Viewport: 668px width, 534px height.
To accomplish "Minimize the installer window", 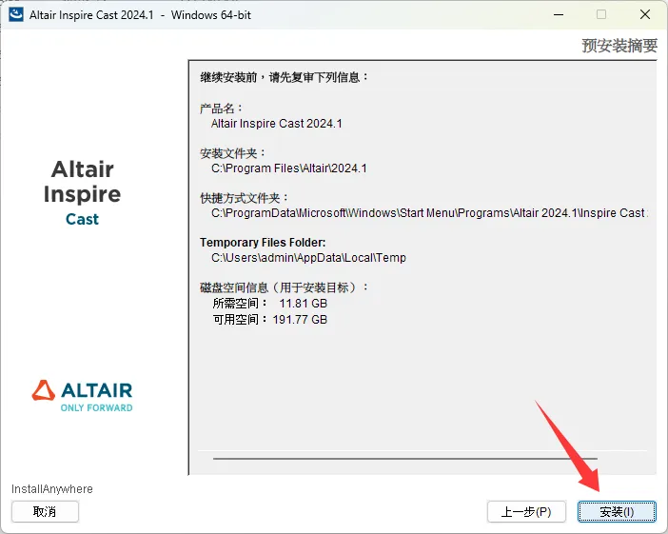I will click(559, 14).
